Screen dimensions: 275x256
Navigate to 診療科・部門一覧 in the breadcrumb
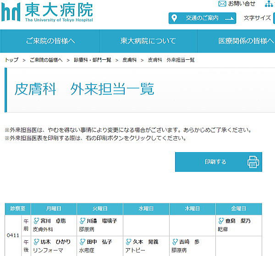93,60
